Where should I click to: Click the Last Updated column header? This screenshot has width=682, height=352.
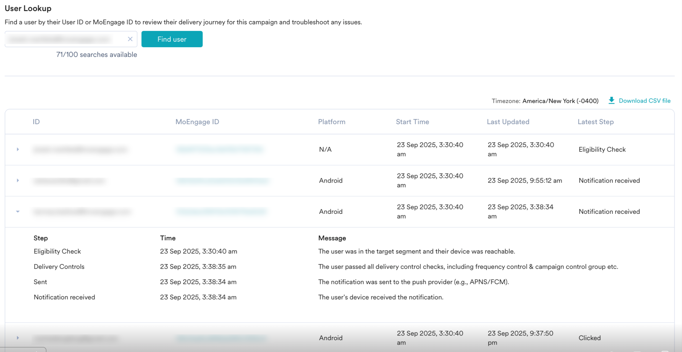508,122
